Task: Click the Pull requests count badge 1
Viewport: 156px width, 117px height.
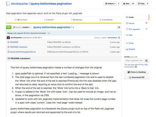Action: tap(146, 29)
